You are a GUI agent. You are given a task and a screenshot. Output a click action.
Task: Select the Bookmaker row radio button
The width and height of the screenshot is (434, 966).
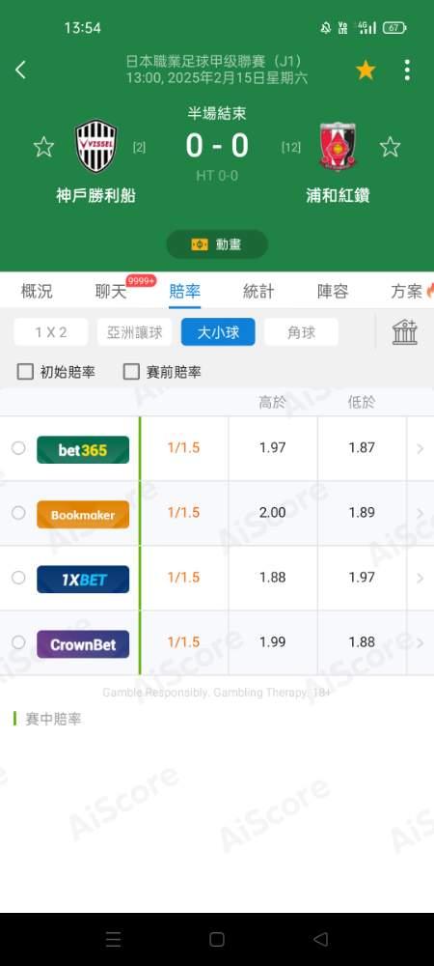[18, 513]
